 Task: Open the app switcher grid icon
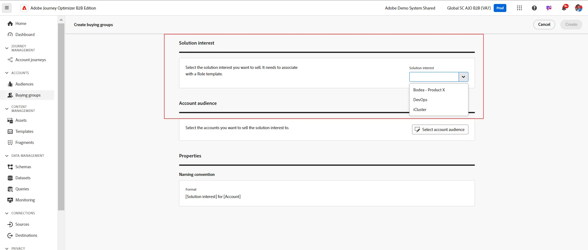[519, 8]
